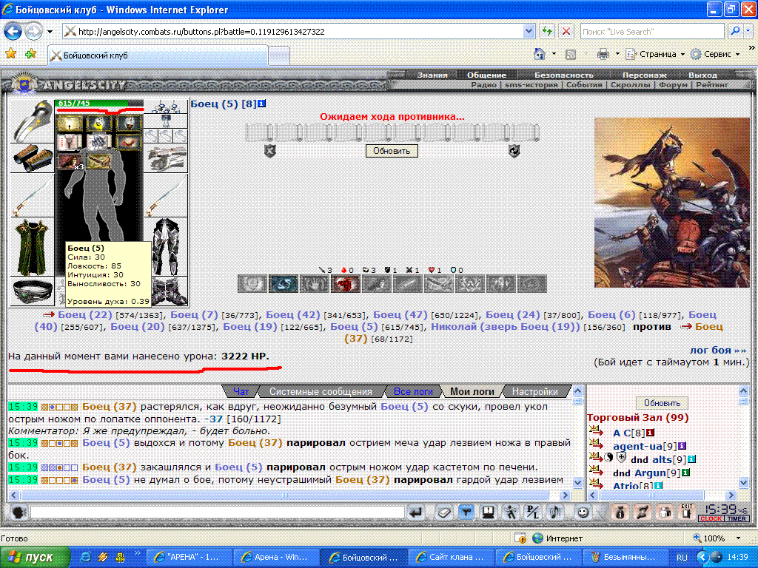
Task: Open the Настройки tab
Action: [x=534, y=391]
